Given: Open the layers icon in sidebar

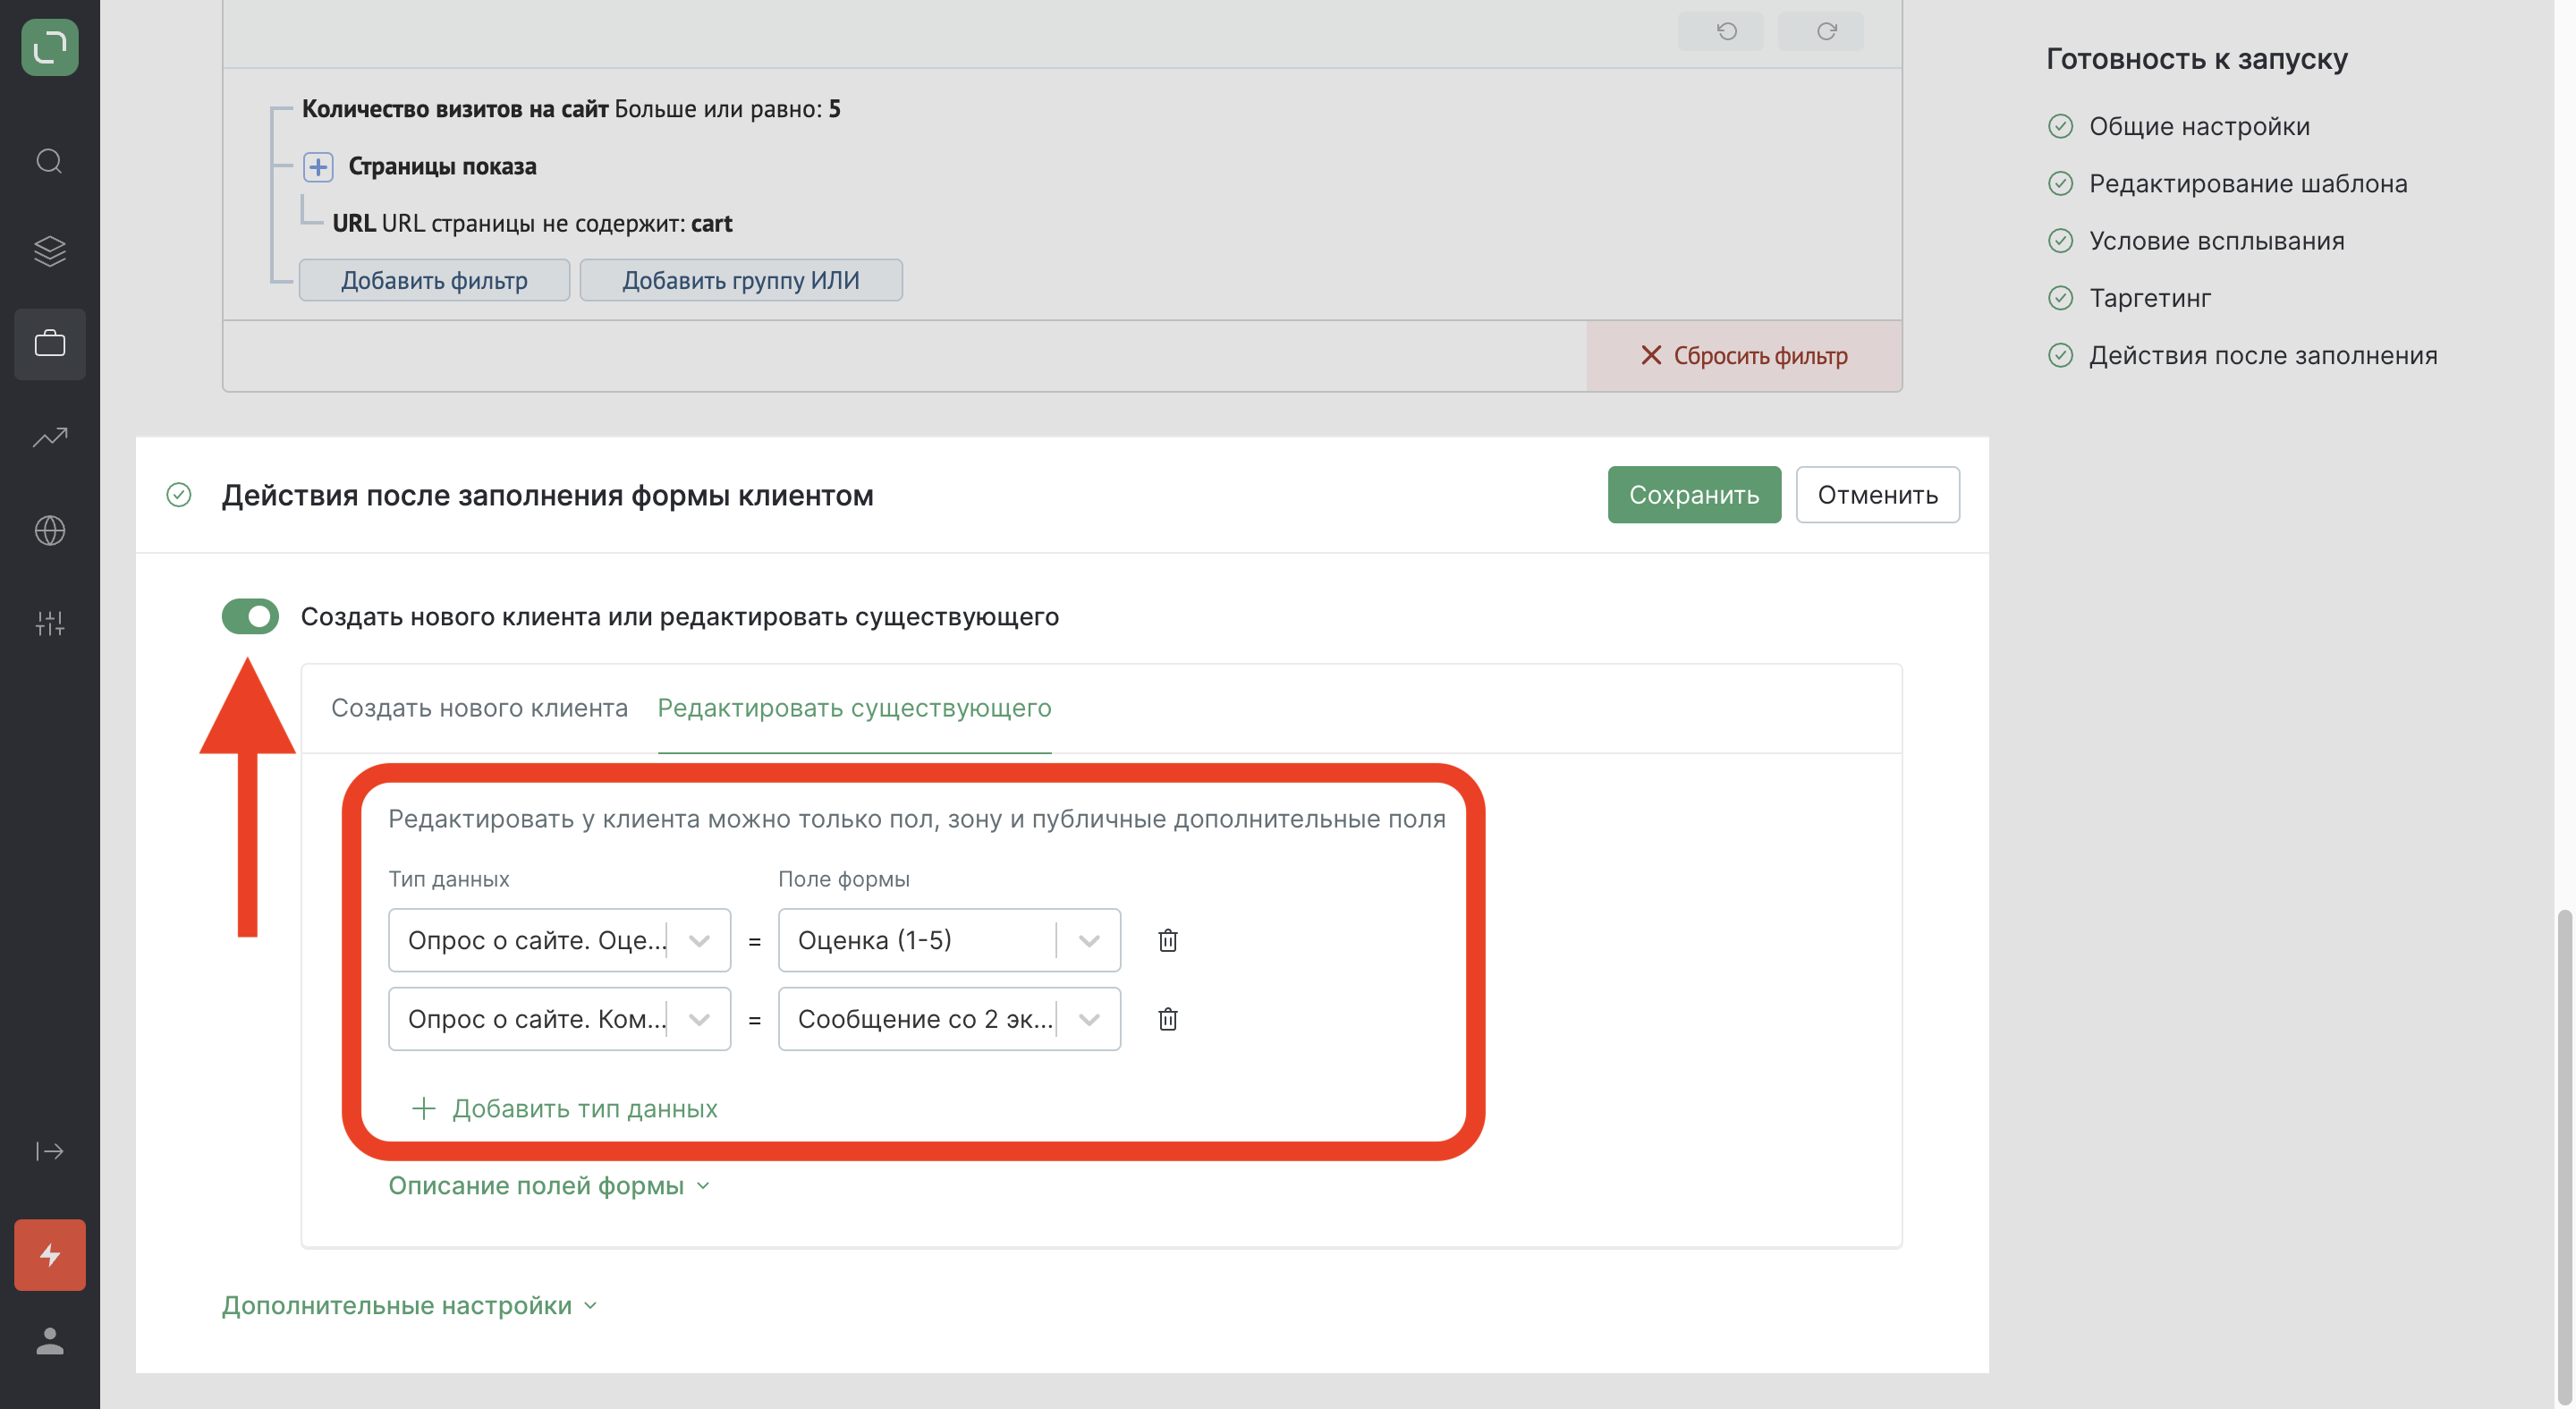Looking at the screenshot, I should (49, 251).
